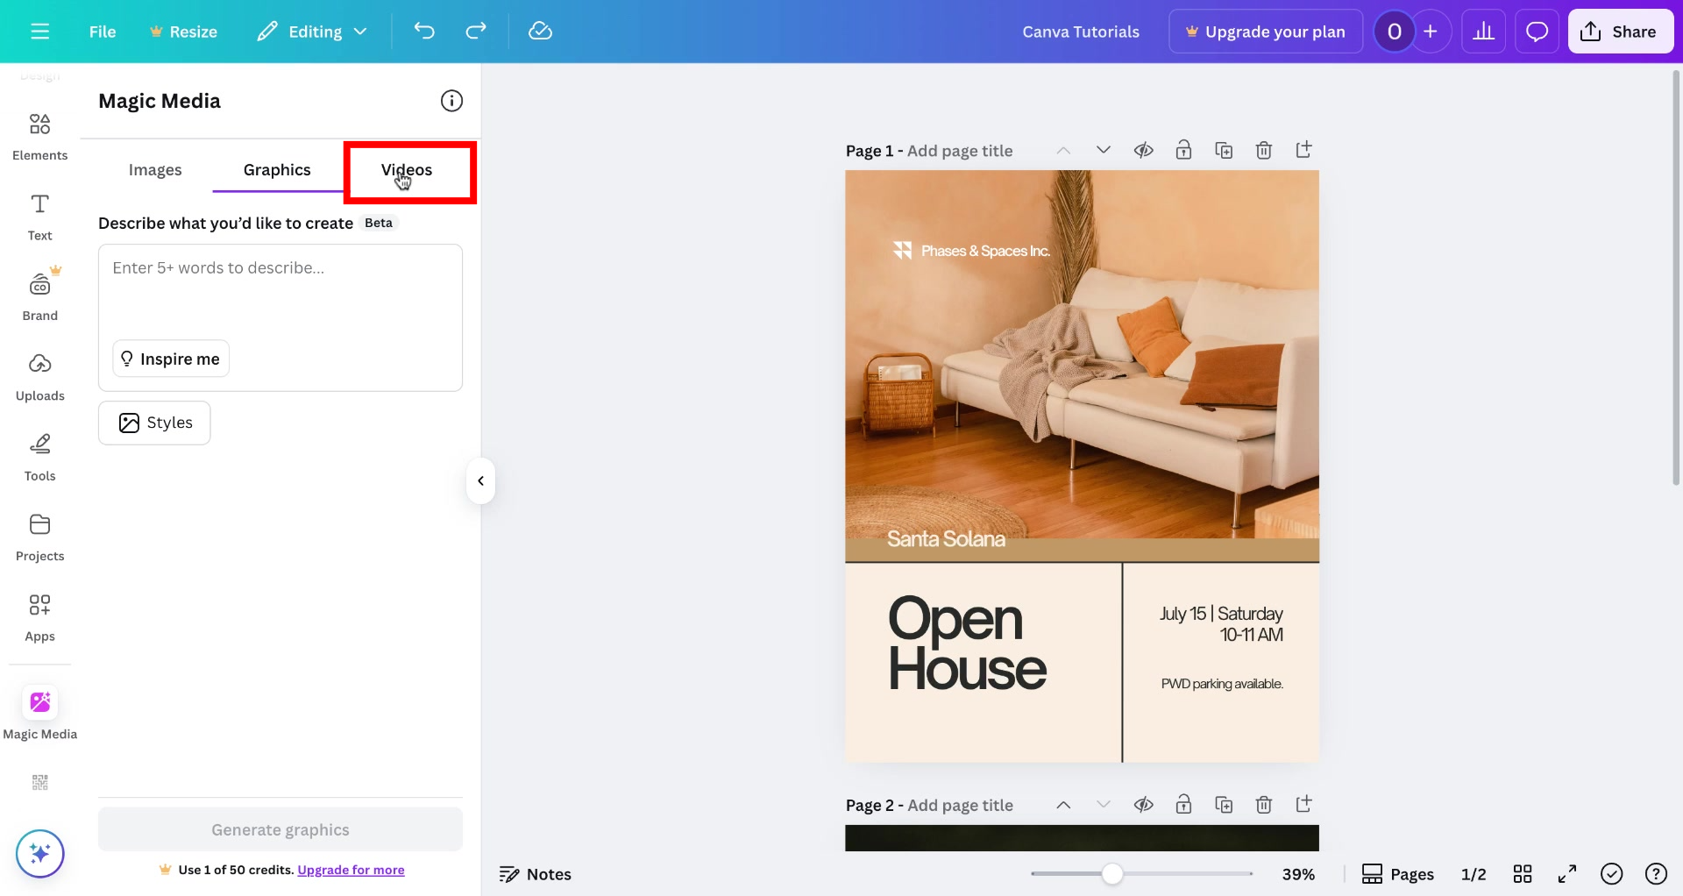Collapse the Magic Media side panel
The height and width of the screenshot is (896, 1683).
pyautogui.click(x=480, y=480)
